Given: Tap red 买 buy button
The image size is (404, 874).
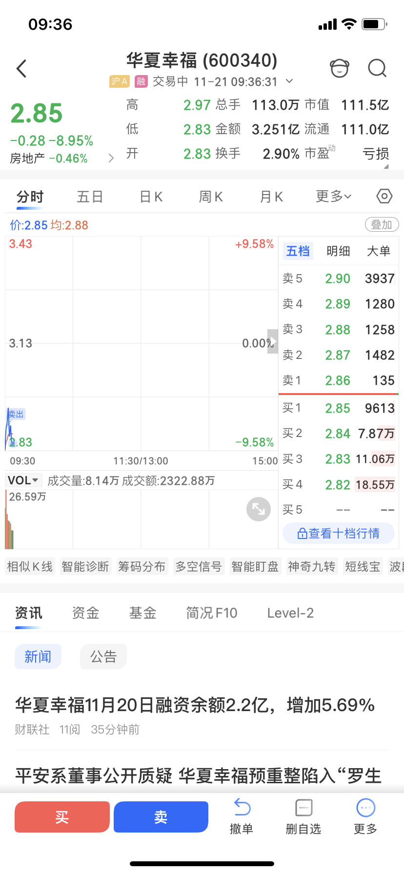Looking at the screenshot, I should [x=62, y=817].
